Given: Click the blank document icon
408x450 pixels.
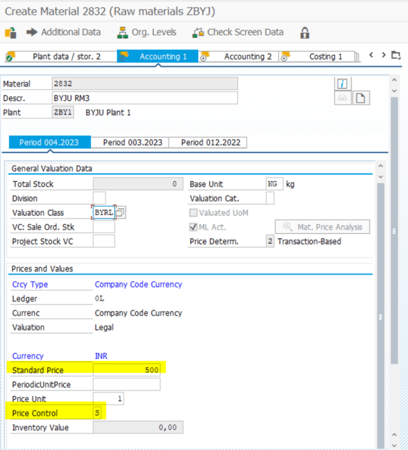Looking at the screenshot, I should click(360, 98).
